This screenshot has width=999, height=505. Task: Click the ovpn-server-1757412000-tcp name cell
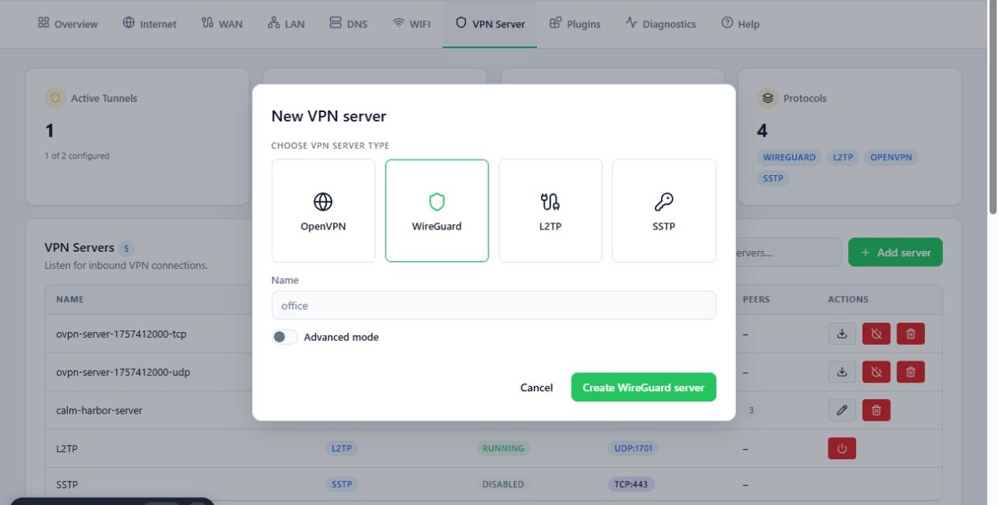point(121,334)
